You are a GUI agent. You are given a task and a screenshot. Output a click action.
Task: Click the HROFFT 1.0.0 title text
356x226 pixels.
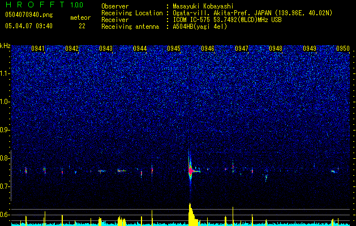pos(45,5)
